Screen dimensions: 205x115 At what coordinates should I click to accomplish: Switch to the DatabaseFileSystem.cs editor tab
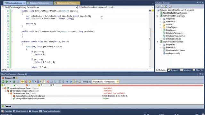pyautogui.click(x=39, y=3)
